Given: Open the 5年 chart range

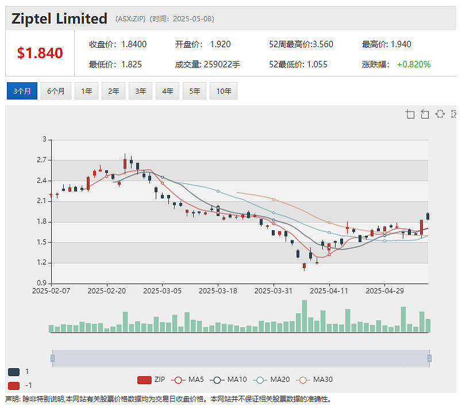Looking at the screenshot, I should (194, 91).
